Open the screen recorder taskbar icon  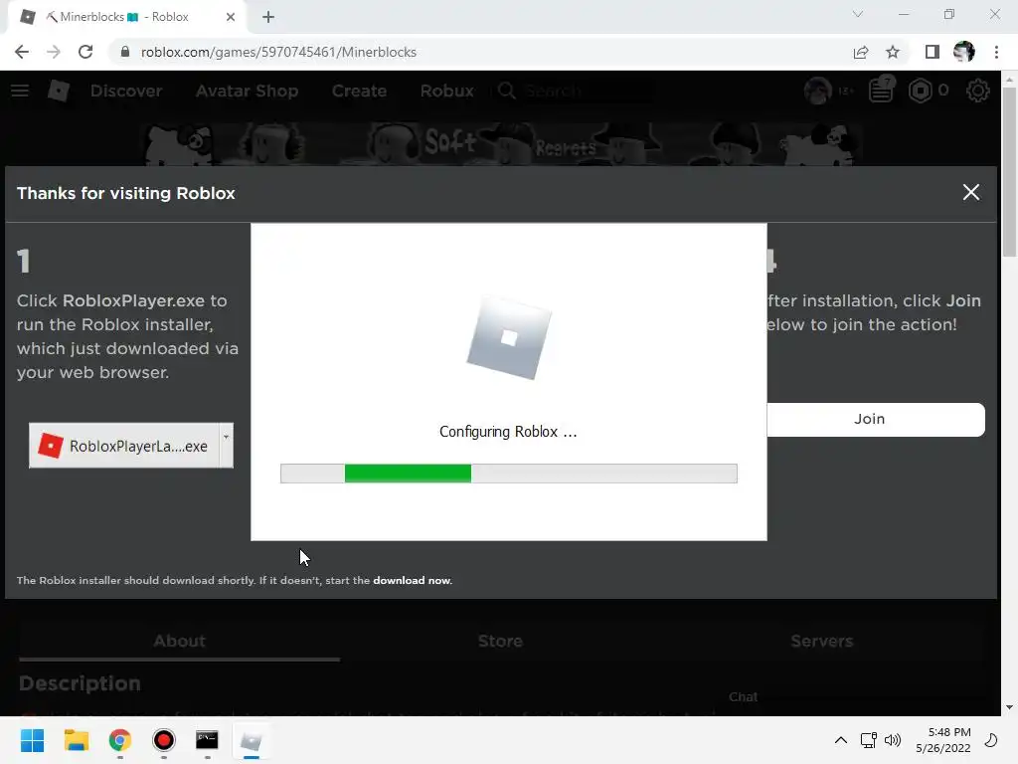(x=164, y=740)
